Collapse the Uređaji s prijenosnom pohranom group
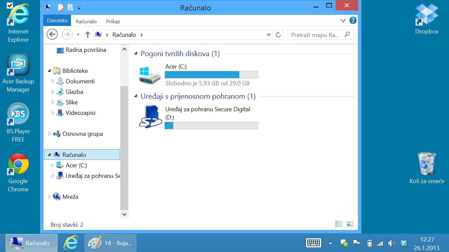Image resolution: width=449 pixels, height=252 pixels. (136, 96)
